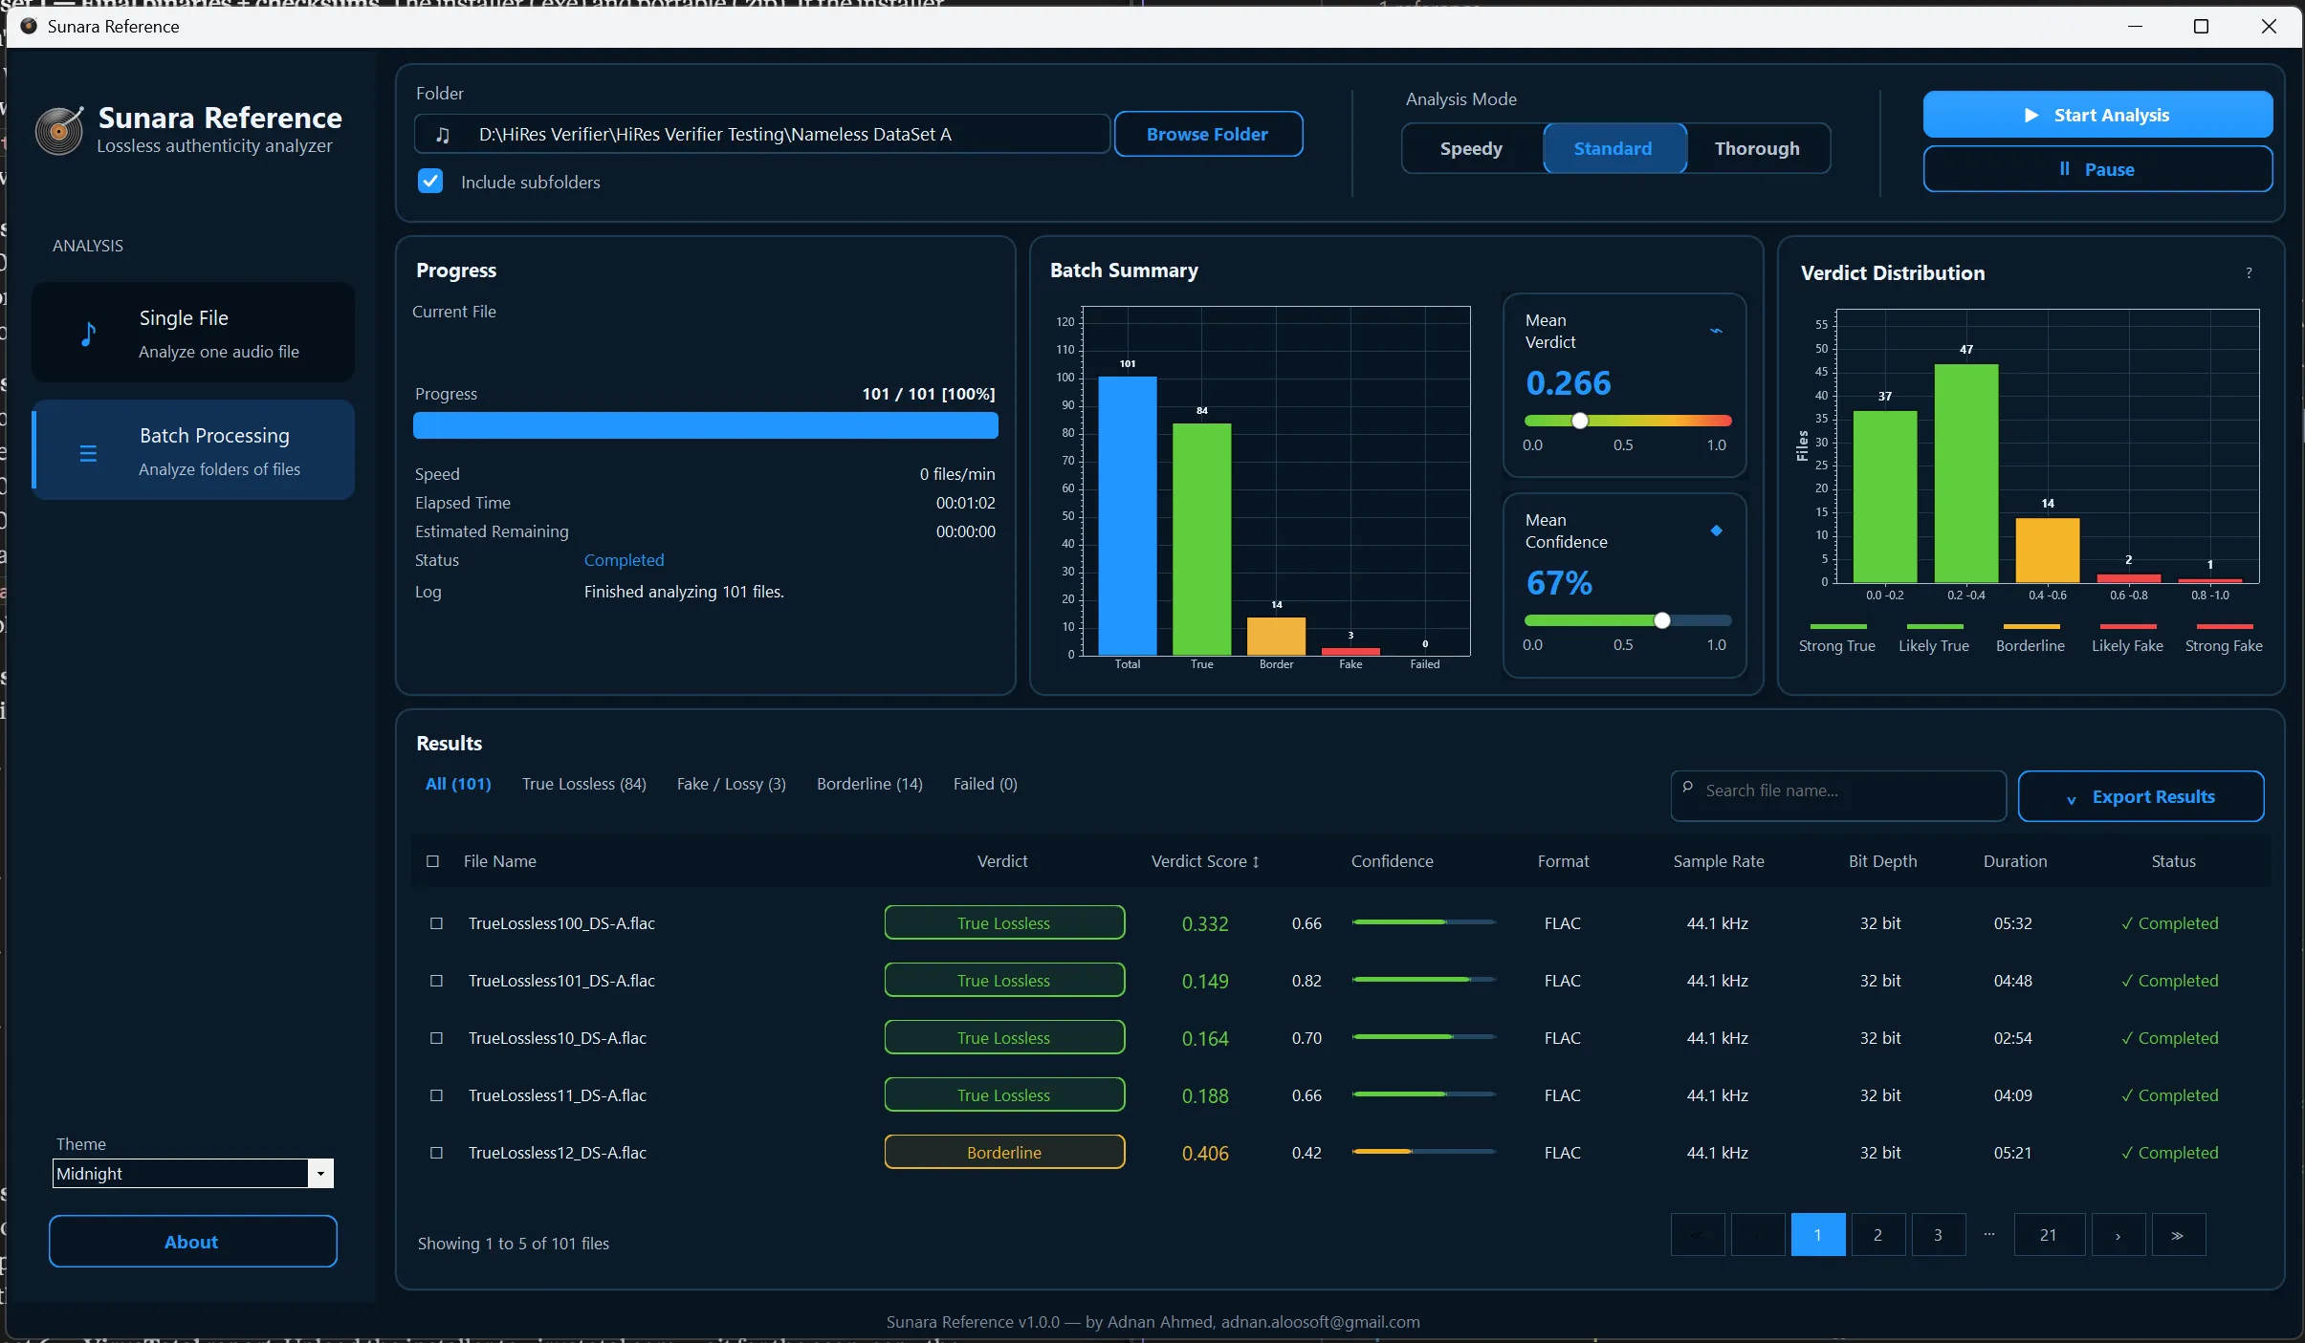The image size is (2305, 1343).
Task: Click the Verdict Score sort arrows icon
Action: coord(1256,862)
